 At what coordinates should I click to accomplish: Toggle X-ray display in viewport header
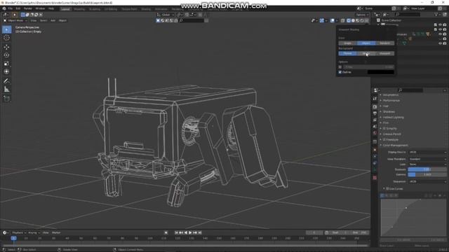pos(343,20)
